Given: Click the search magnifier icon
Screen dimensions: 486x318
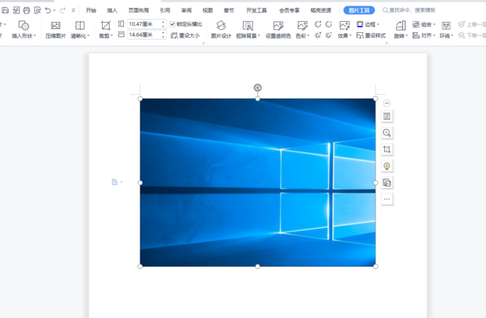Looking at the screenshot, I should tap(385, 10).
